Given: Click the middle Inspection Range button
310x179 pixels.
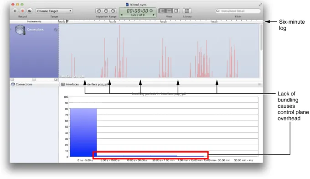Looking at the screenshot, I should (106, 11).
